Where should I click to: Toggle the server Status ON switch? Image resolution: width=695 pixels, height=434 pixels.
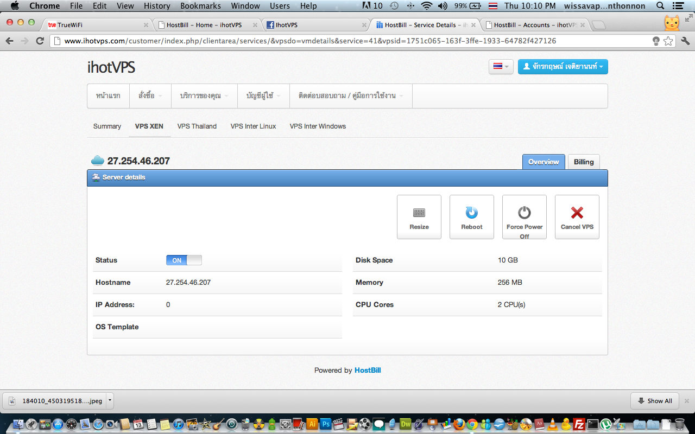(x=184, y=260)
